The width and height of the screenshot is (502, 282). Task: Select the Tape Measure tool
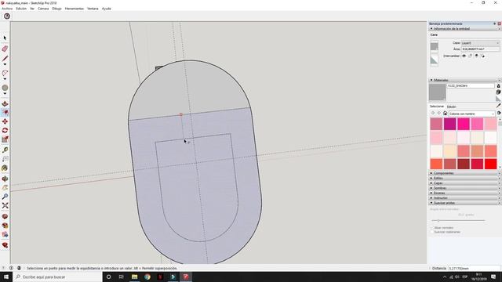point(5,150)
